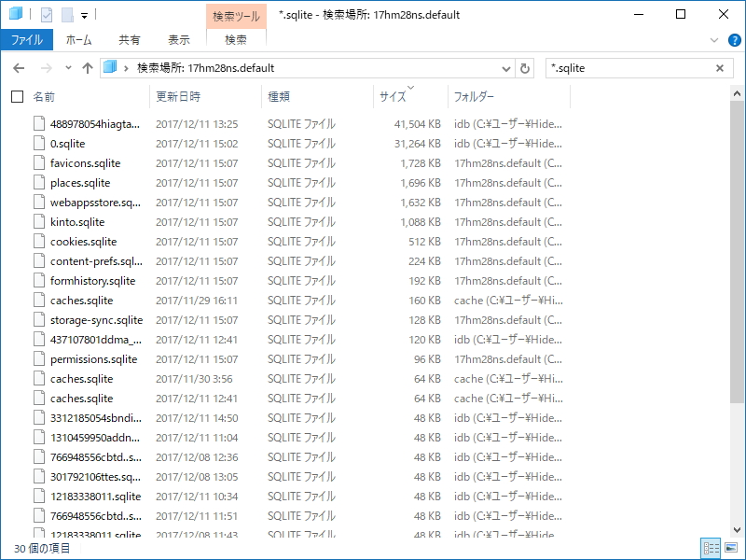The height and width of the screenshot is (560, 746).
Task: Open recent pages dropdown beside forward arrow
Action: [66, 68]
